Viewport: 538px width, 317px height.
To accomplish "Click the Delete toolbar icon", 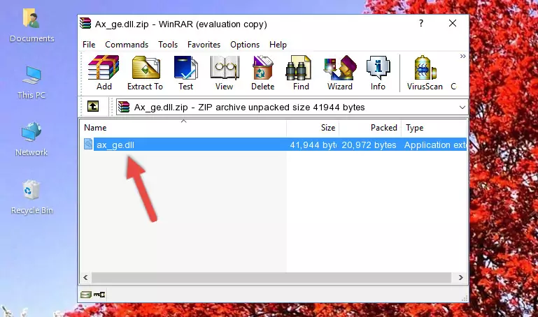I will tap(263, 73).
